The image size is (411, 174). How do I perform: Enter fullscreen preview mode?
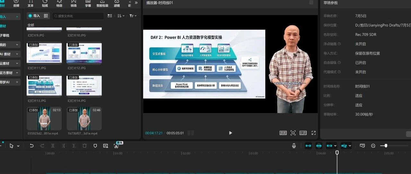(x=313, y=133)
